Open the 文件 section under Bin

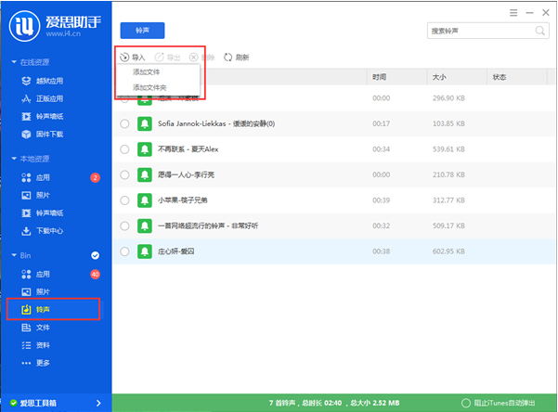click(x=42, y=327)
